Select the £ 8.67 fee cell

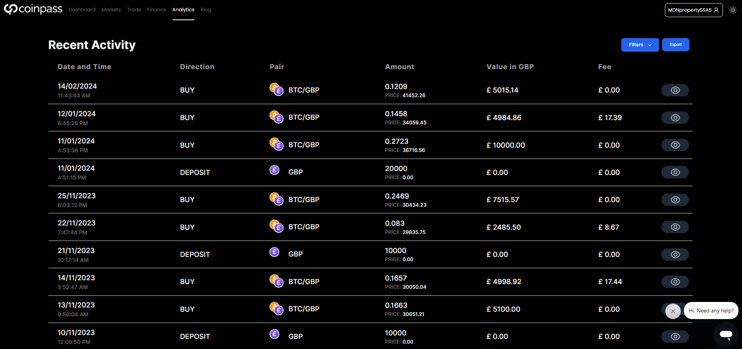(609, 227)
